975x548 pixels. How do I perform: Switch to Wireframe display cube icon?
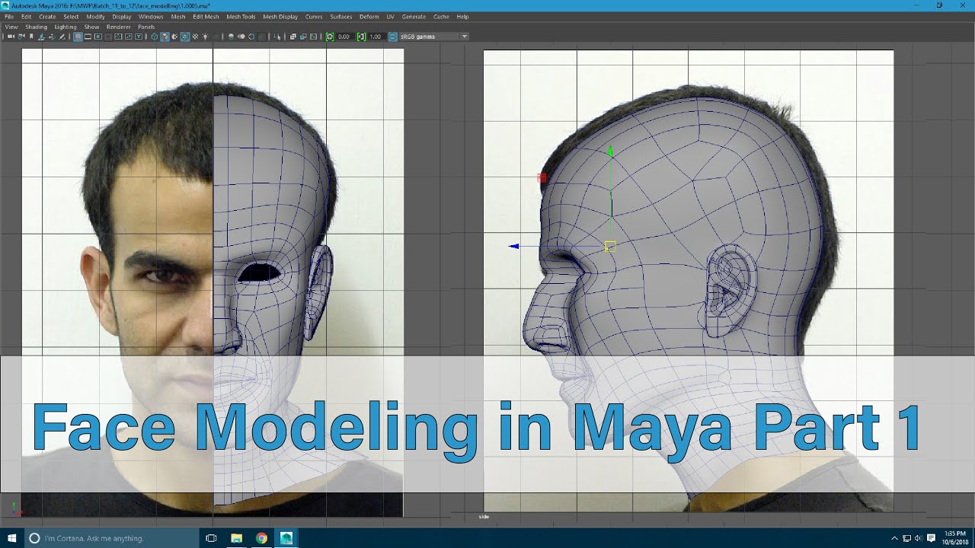[155, 37]
